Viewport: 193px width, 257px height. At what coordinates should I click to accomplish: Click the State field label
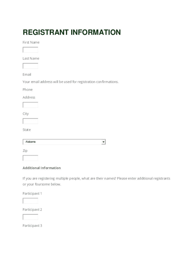(27, 130)
